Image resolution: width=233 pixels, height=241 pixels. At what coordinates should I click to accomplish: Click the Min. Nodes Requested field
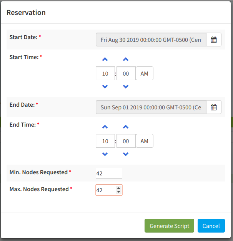coord(109,173)
